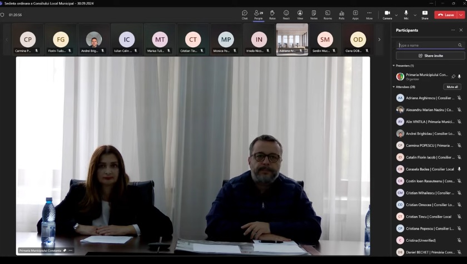This screenshot has width=467, height=264.
Task: Open meeting Notes
Action: click(314, 14)
